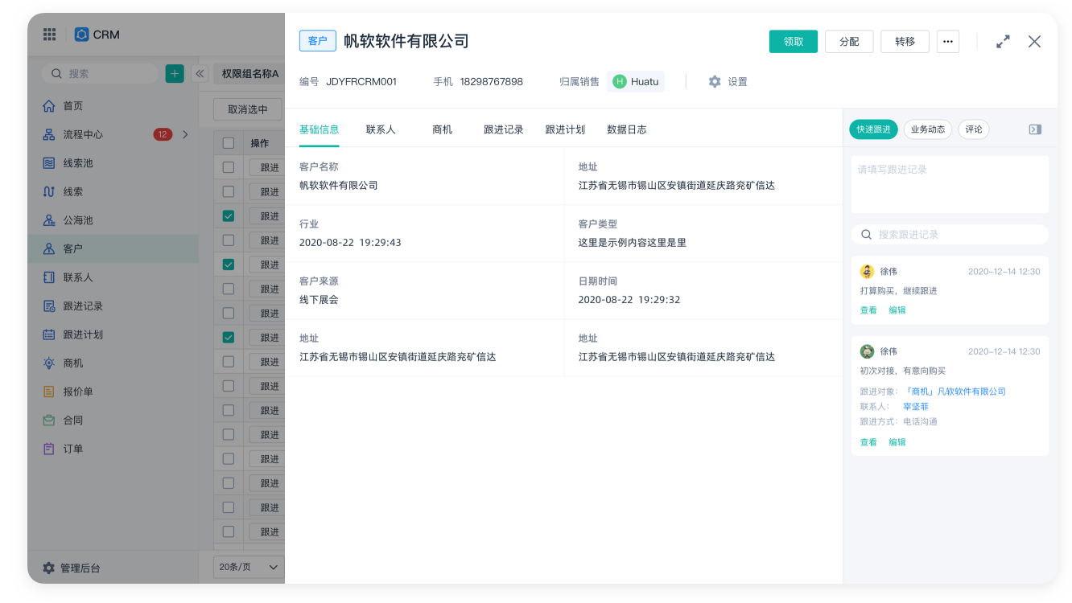The width and height of the screenshot is (1072, 603).
Task: Uncheck the eighth row checked checkbox
Action: click(x=229, y=337)
